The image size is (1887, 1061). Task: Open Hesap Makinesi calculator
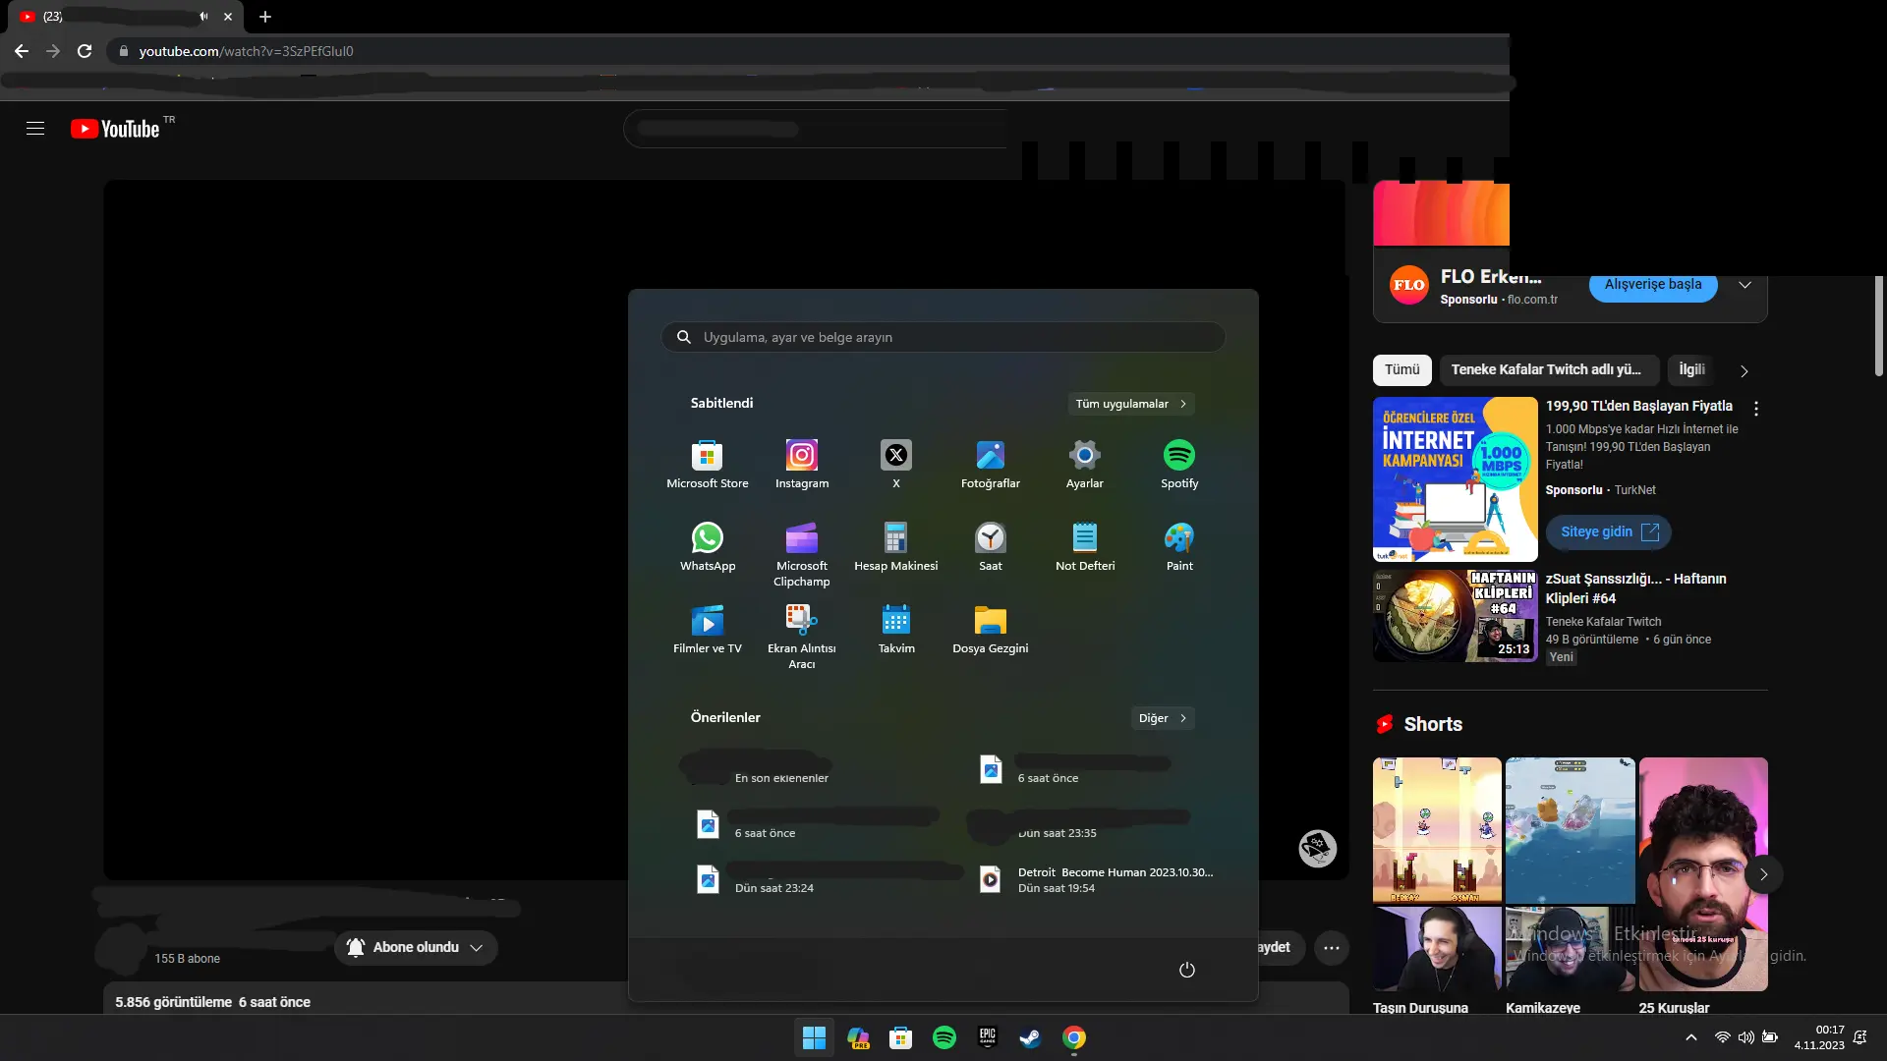(x=895, y=546)
